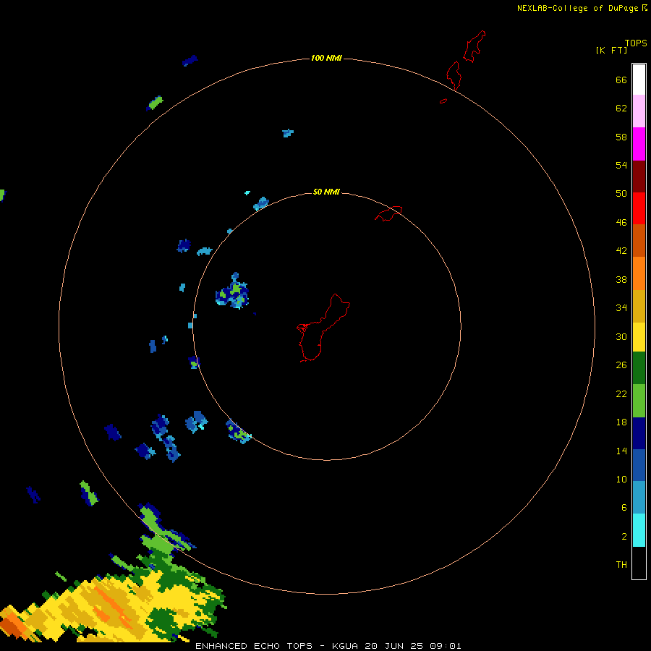This screenshot has height=651, width=651.
Task: Click the bright red legend swatch
Action: coord(639,208)
